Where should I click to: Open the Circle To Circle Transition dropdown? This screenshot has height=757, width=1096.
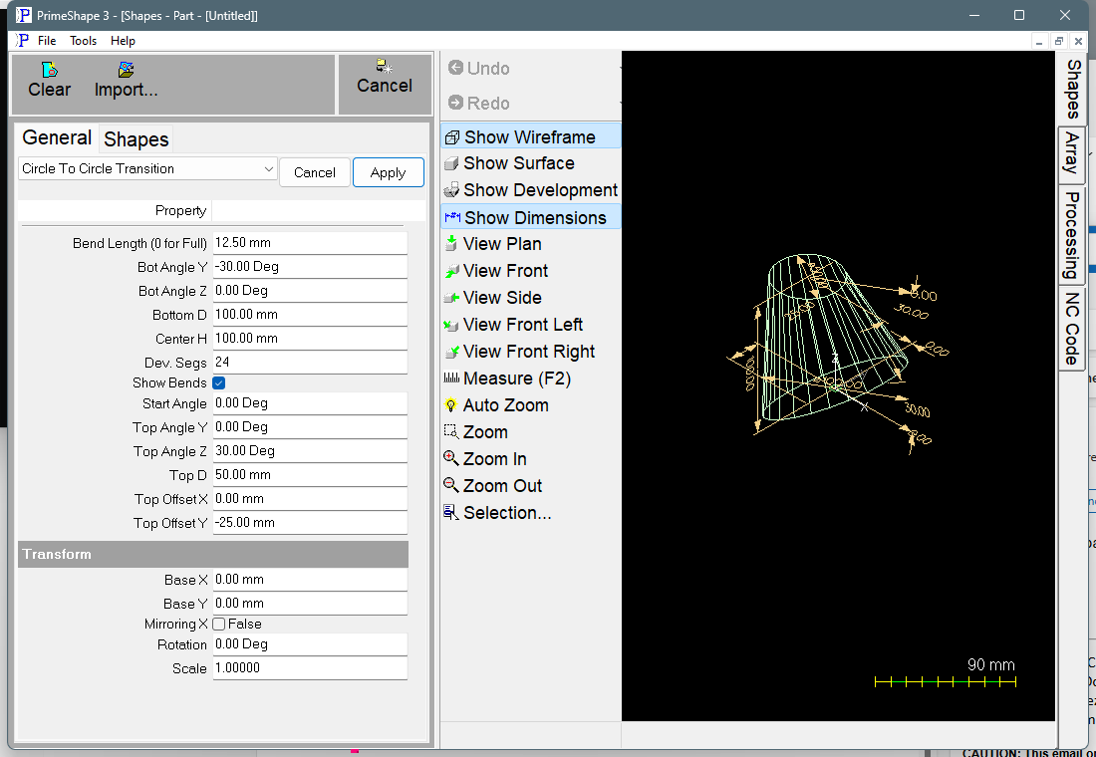[147, 169]
